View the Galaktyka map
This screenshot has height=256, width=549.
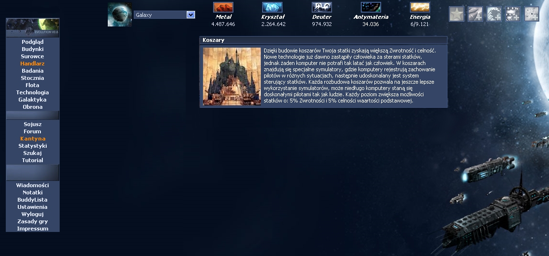coord(33,100)
